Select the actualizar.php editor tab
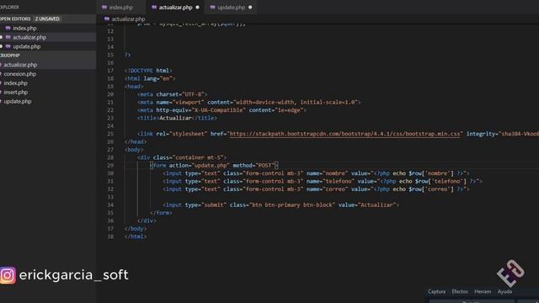539x303 pixels. click(x=175, y=8)
